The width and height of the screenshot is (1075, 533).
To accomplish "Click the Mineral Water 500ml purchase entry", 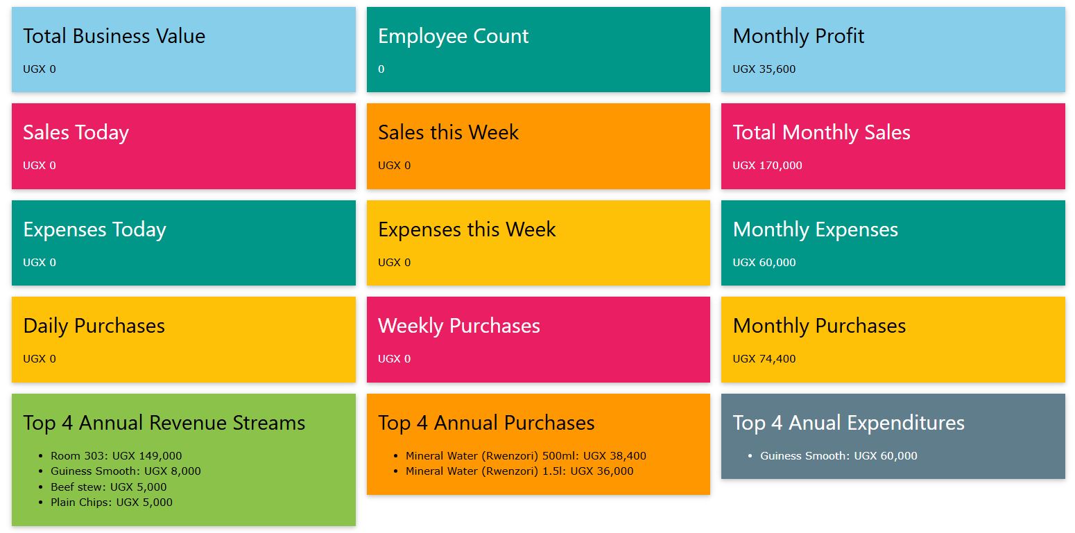I will pyautogui.click(x=526, y=455).
